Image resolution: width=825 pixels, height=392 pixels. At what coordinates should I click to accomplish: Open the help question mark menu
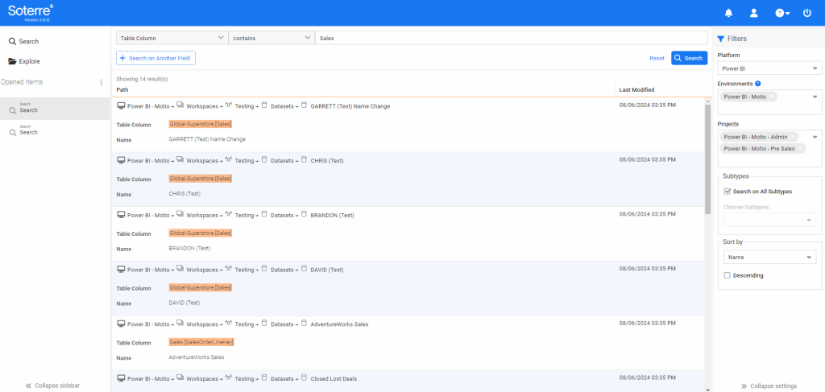(x=782, y=13)
